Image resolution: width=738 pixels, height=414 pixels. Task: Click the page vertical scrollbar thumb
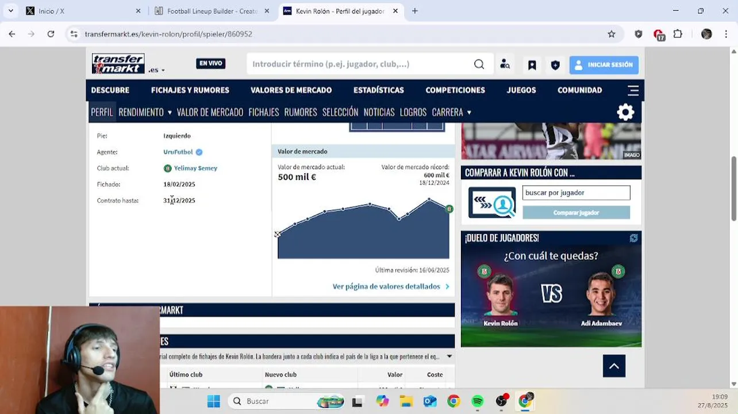(733, 188)
